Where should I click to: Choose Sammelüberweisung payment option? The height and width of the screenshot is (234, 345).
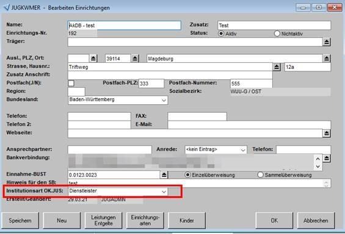[260, 175]
